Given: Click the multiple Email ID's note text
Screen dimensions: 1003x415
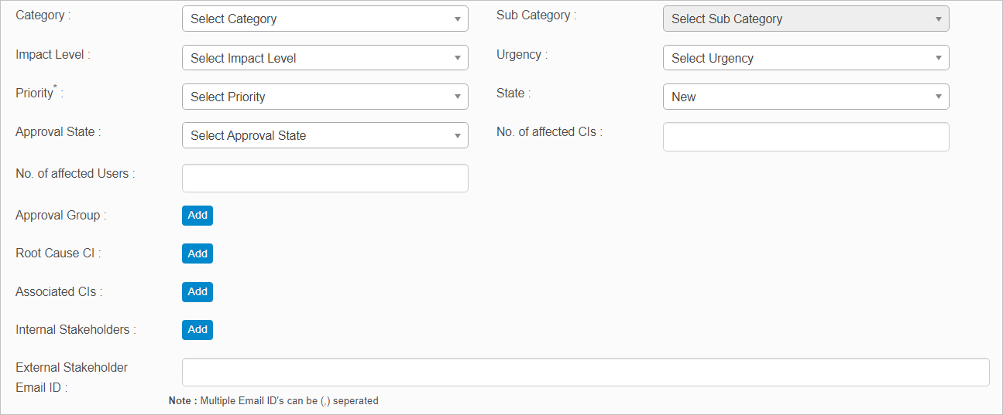Looking at the screenshot, I should 273,401.
